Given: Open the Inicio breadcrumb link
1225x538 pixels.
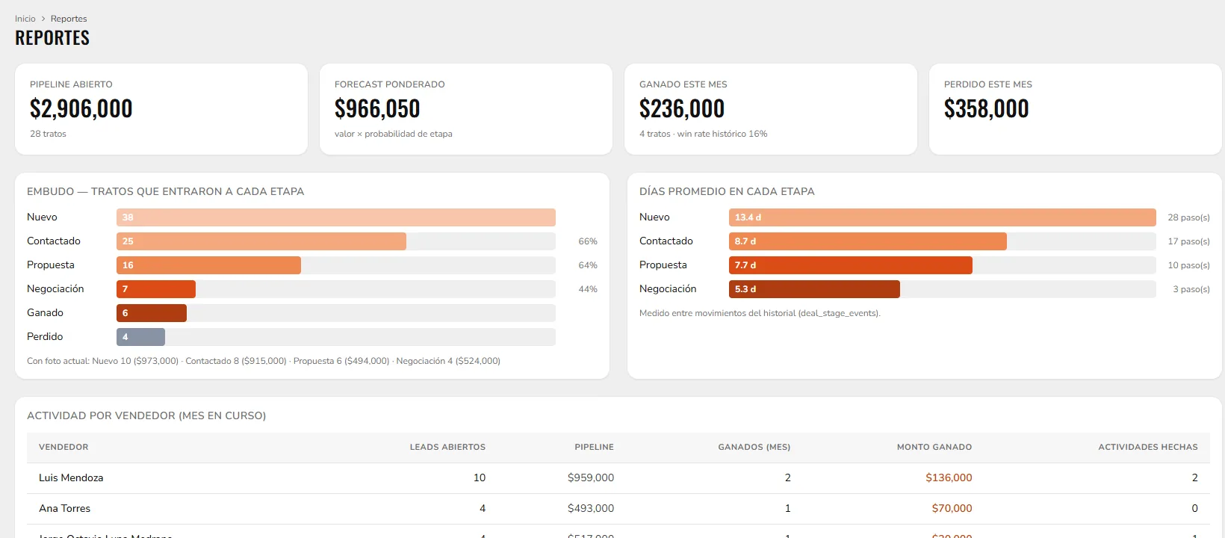Looking at the screenshot, I should pyautogui.click(x=25, y=19).
